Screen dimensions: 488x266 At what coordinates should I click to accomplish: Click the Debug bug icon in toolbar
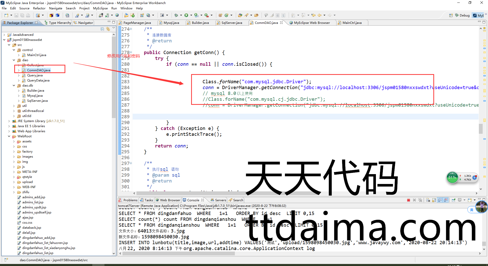coord(176,15)
